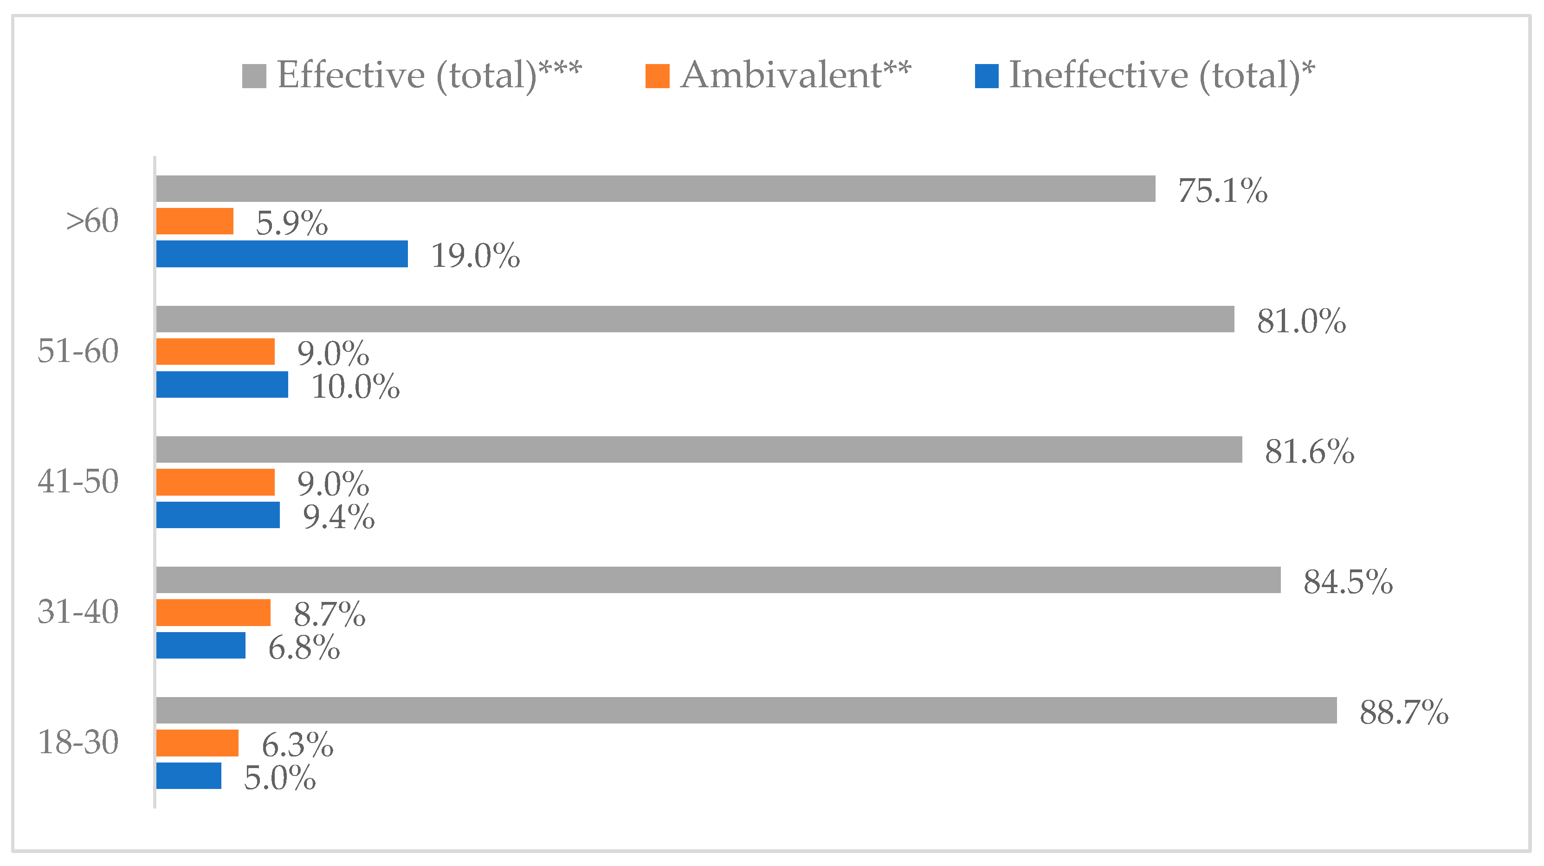The height and width of the screenshot is (866, 1544).
Task: Click the gray 75.1% bar for >60
Action: (x=655, y=189)
